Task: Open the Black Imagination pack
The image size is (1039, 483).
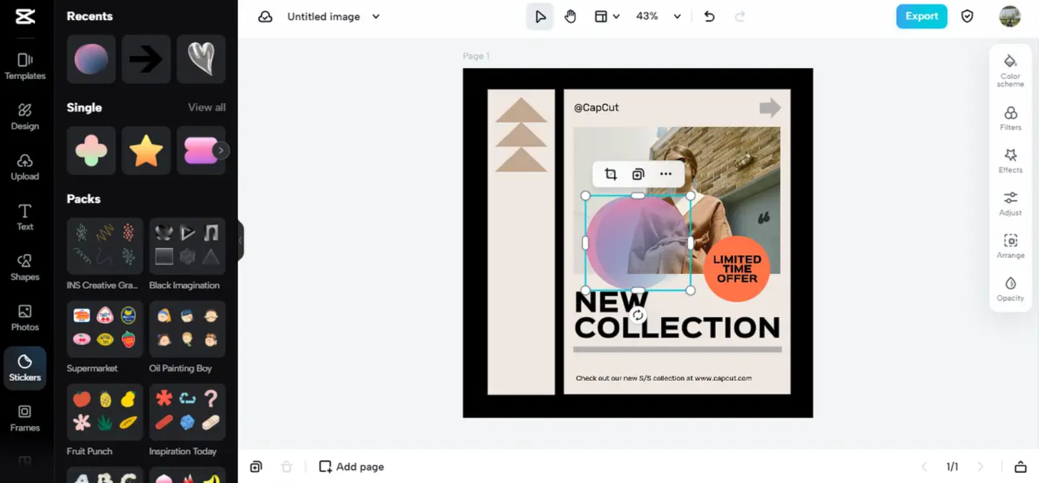Action: tap(187, 247)
